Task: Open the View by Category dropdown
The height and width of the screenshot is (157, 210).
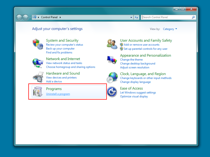Action: coord(170,29)
